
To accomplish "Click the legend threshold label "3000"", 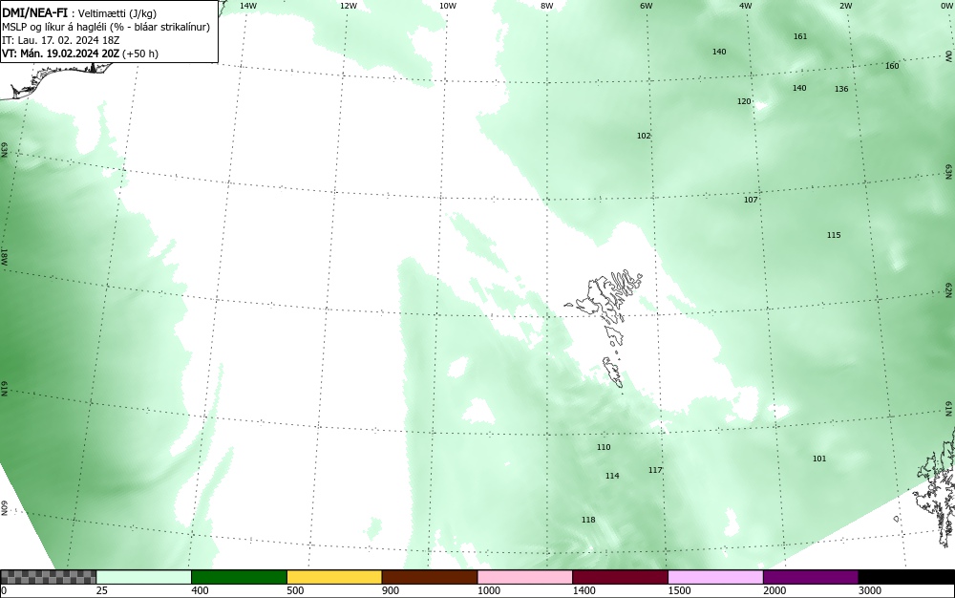I will [870, 590].
